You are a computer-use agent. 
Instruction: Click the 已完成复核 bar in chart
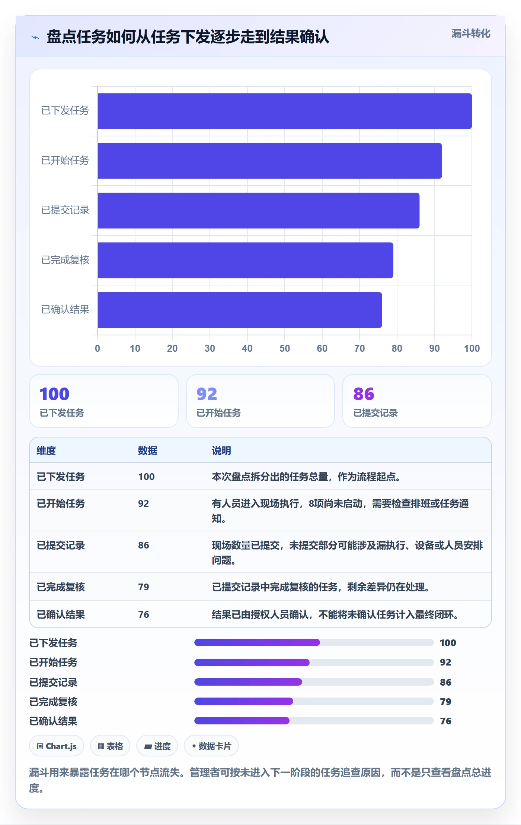coord(245,260)
